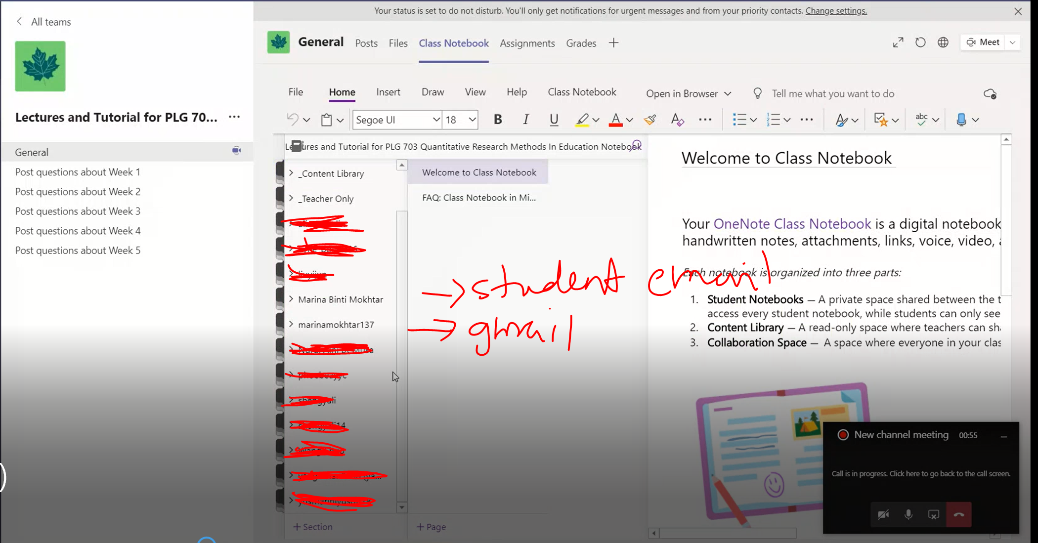1038x543 pixels.
Task: Start Dictate with the microphone icon
Action: [961, 120]
